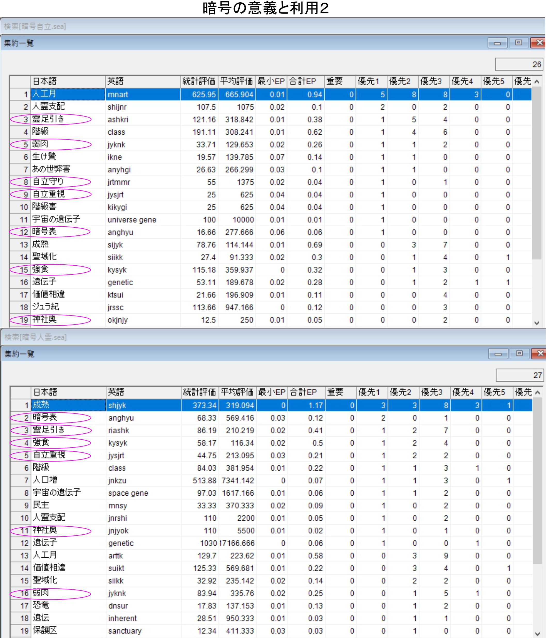
Task: Select 宇宙の遺伝子 row with universe gene
Action: point(56,220)
